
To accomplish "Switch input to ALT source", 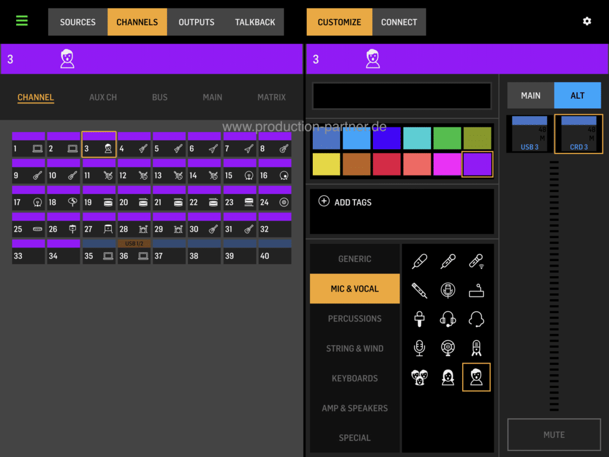I will point(577,95).
